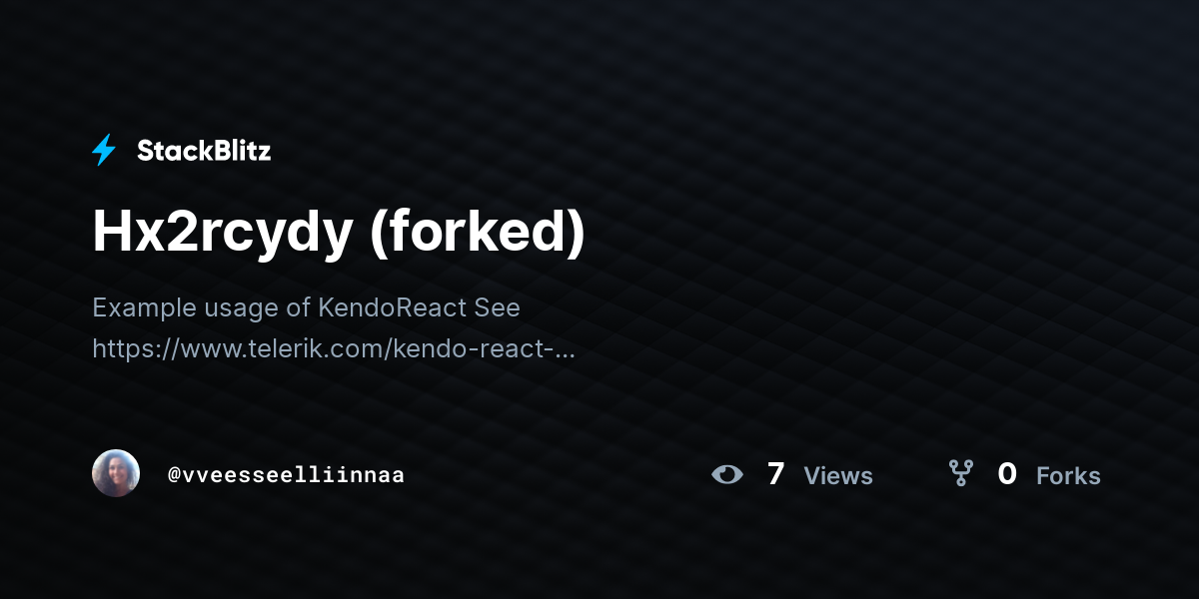Click the fork branch icon

(960, 473)
